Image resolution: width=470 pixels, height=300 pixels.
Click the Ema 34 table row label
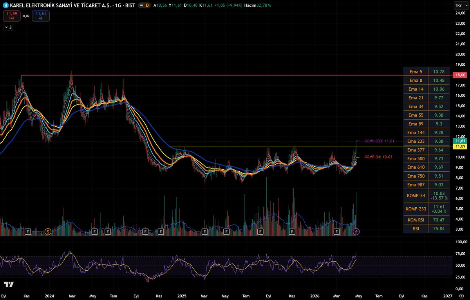tap(416, 106)
